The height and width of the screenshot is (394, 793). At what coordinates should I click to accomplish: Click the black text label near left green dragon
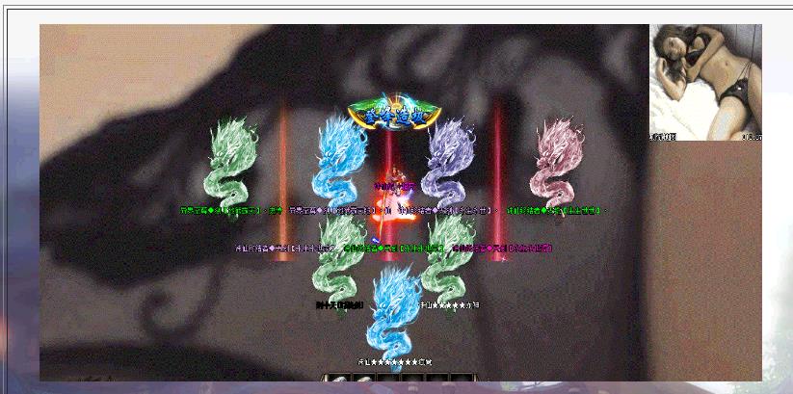(339, 305)
